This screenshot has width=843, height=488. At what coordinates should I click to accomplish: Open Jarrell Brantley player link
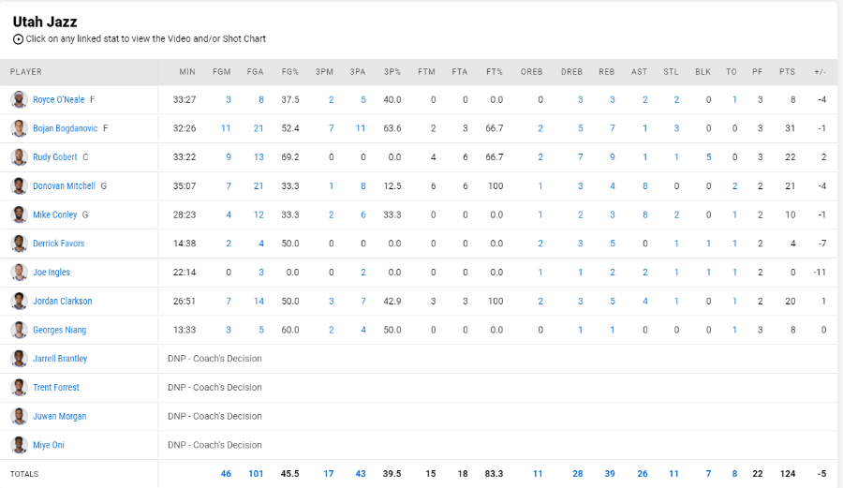60,359
